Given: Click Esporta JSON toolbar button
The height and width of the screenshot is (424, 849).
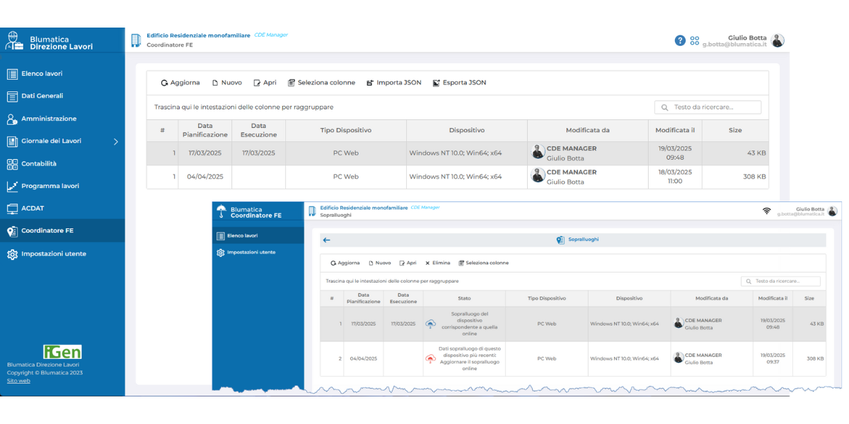Looking at the screenshot, I should (x=459, y=83).
